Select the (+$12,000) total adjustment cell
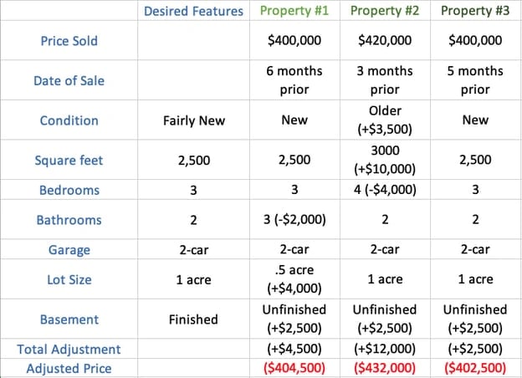Image resolution: width=522 pixels, height=378 pixels. [x=385, y=350]
